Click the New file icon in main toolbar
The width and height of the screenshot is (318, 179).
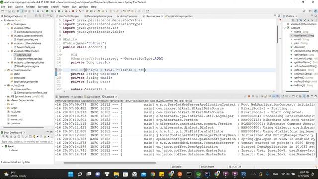(3, 11)
